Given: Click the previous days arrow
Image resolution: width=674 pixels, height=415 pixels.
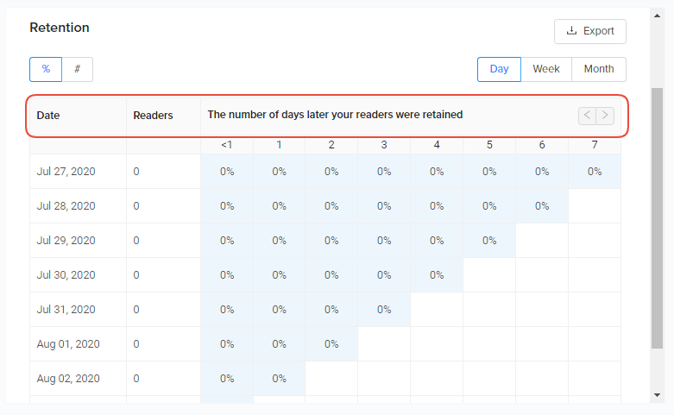Looking at the screenshot, I should [587, 115].
